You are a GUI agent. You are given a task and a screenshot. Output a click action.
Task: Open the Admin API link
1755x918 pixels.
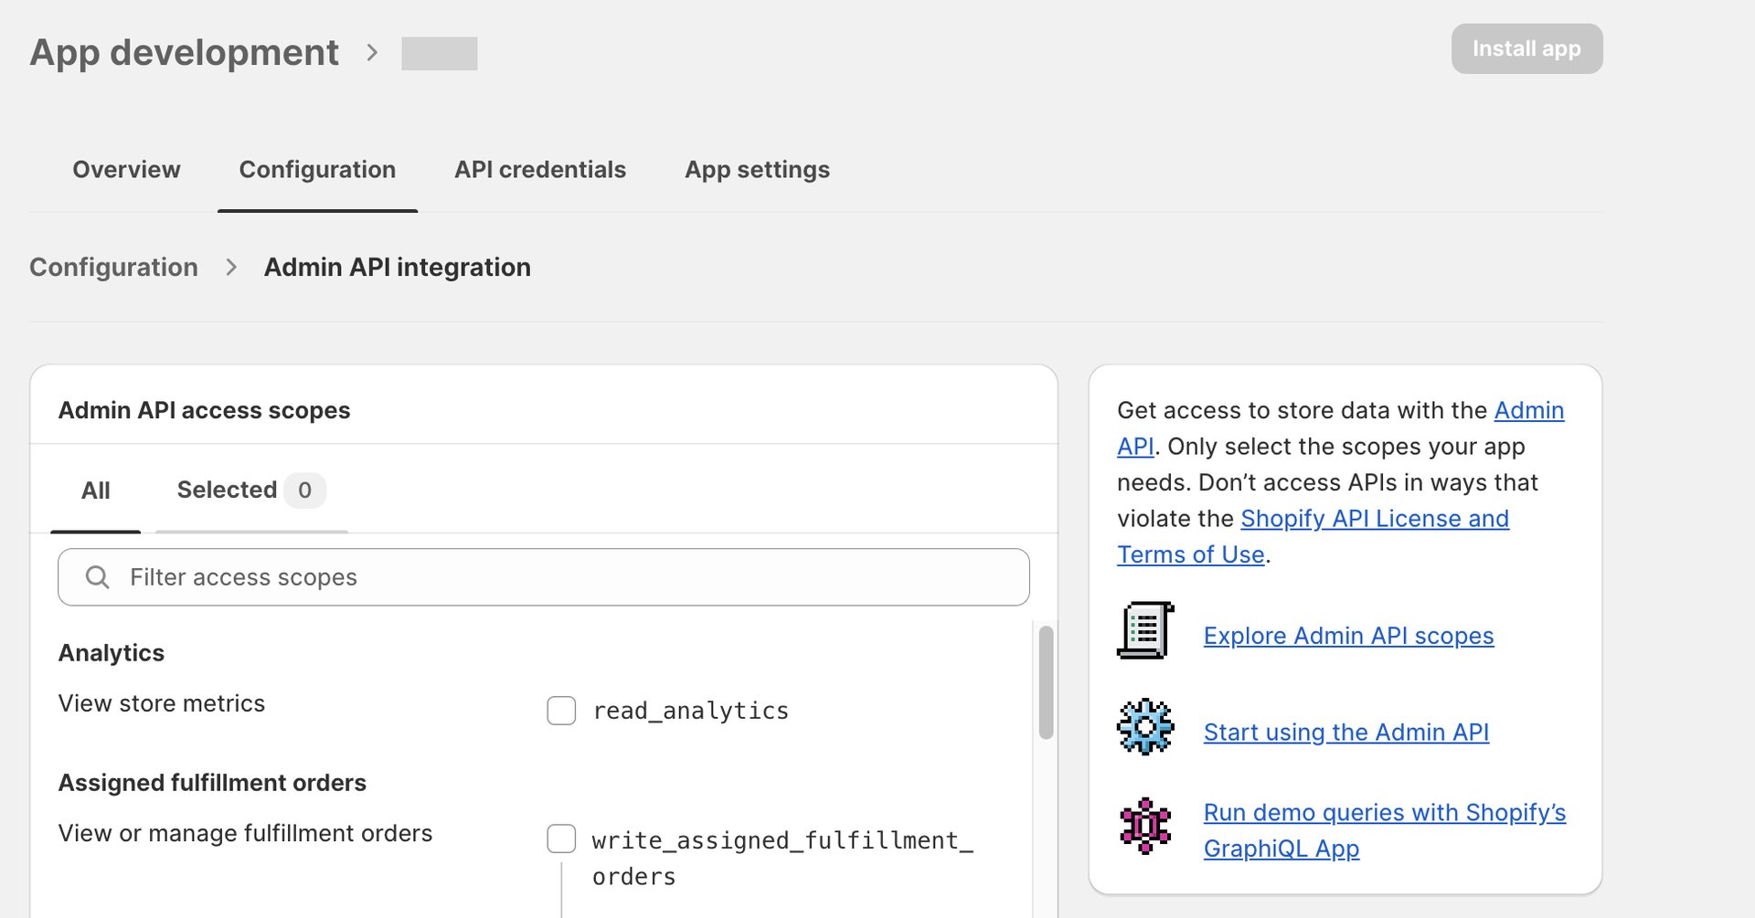[x=1528, y=411]
